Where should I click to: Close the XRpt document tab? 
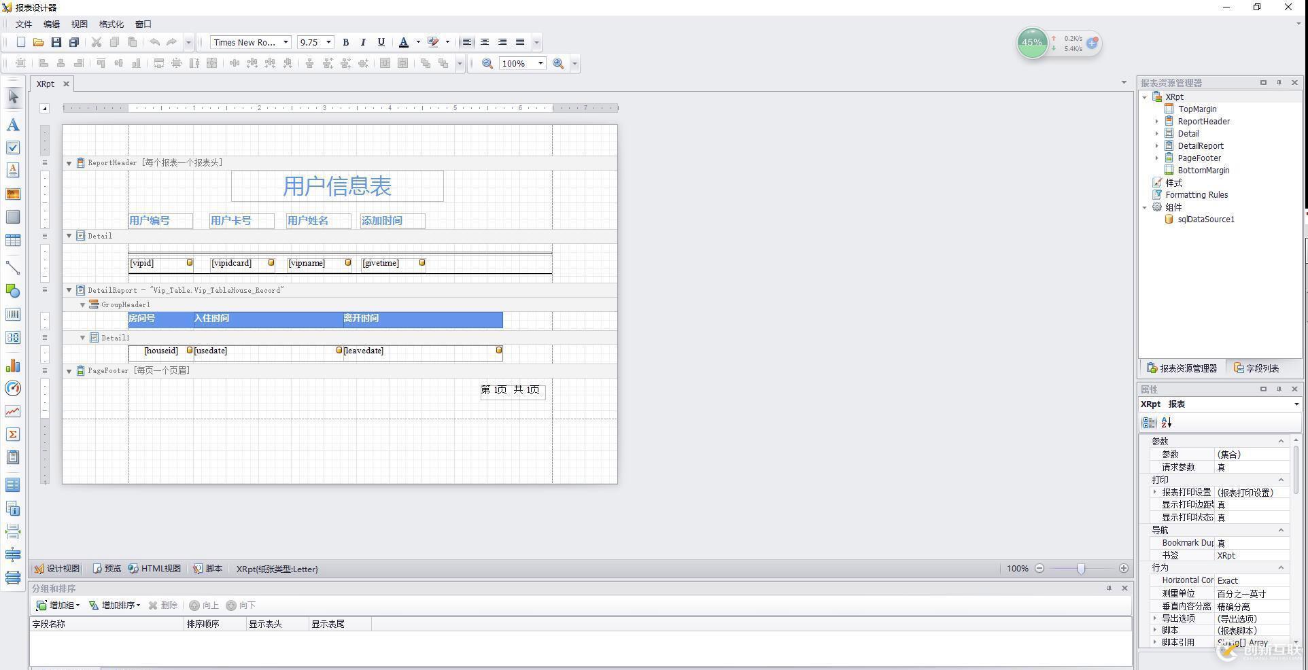pos(66,84)
